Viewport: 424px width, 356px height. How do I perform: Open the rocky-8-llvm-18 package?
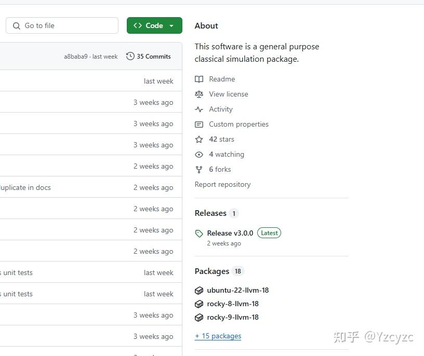(233, 304)
